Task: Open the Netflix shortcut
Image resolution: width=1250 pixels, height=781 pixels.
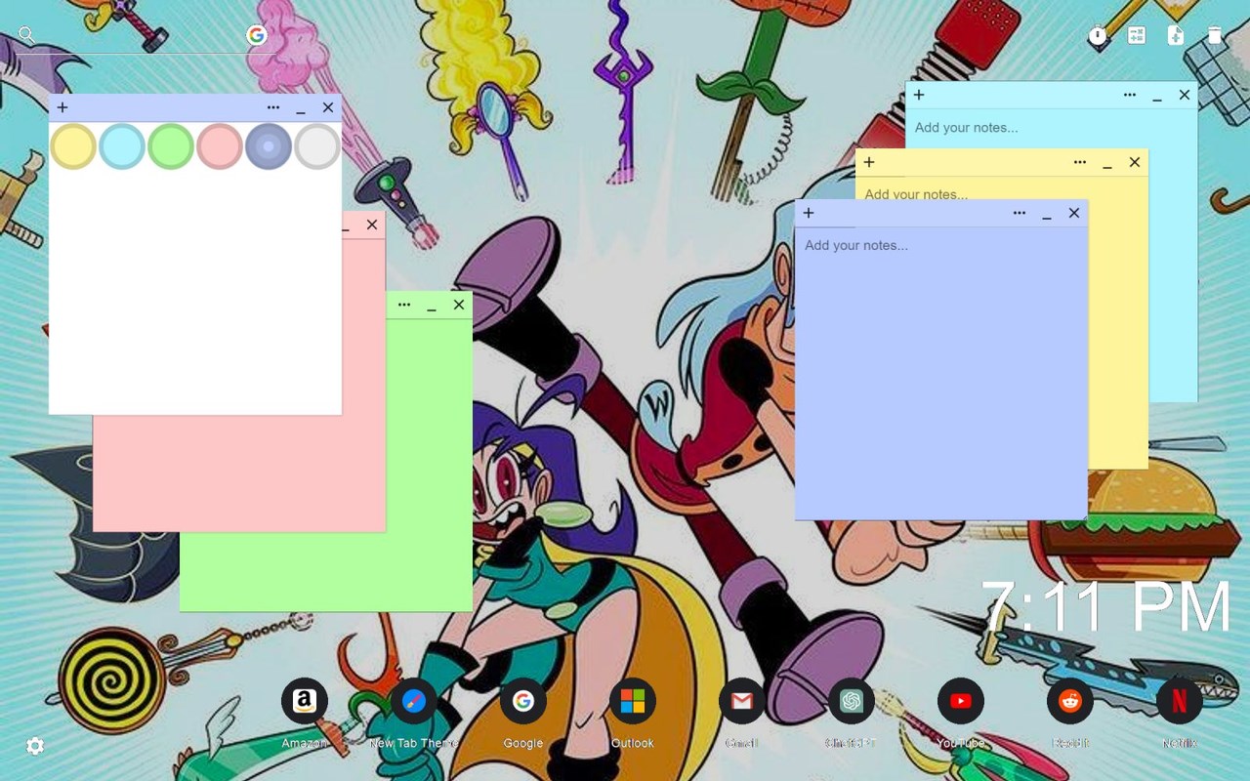Action: pos(1180,701)
